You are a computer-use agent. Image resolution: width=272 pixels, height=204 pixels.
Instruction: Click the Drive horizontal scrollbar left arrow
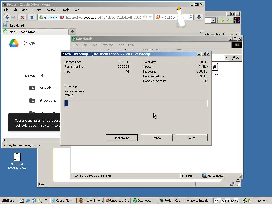(4, 140)
